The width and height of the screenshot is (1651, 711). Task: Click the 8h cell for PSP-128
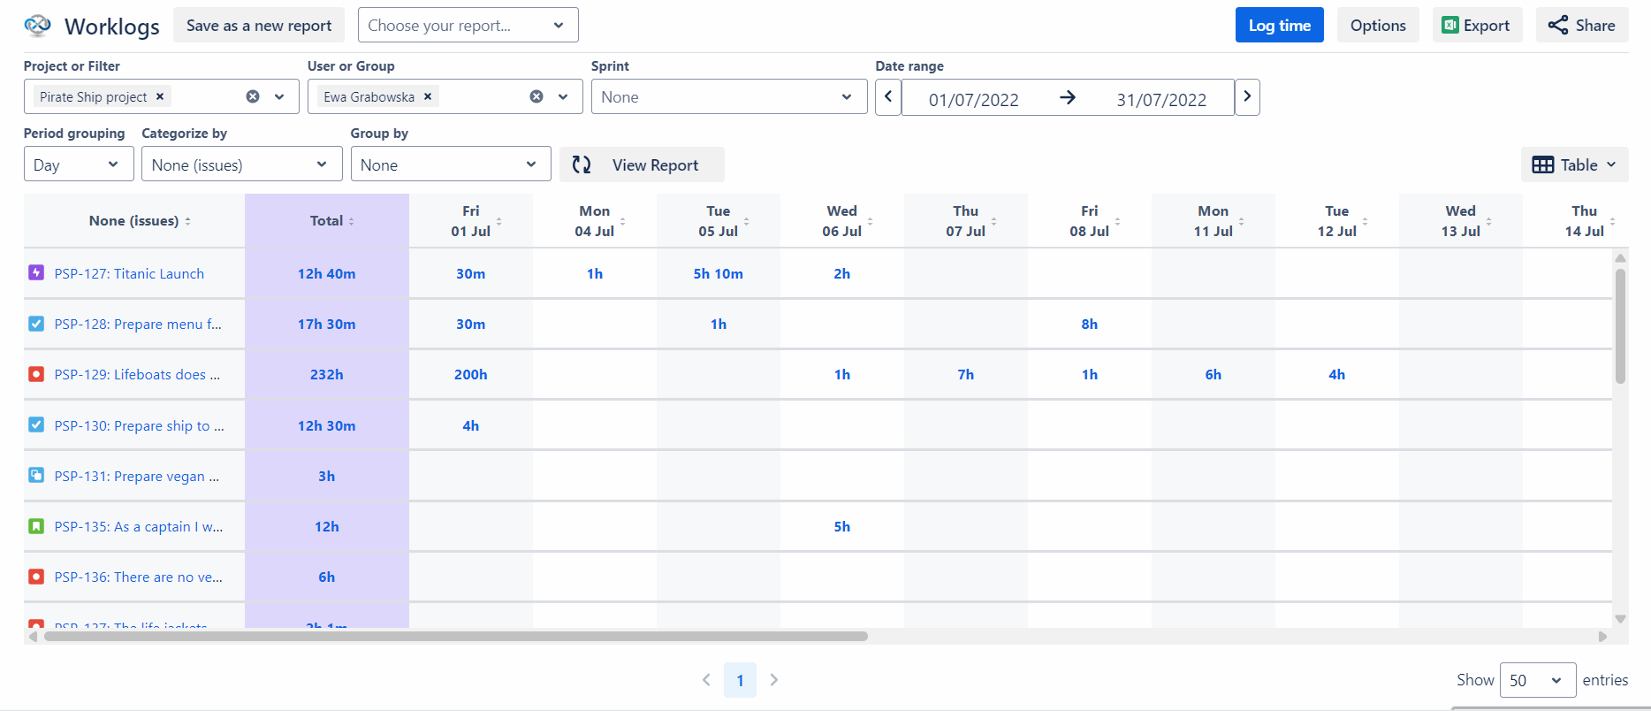click(1090, 324)
